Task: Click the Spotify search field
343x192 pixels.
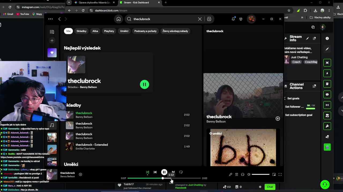Action: tap(163, 19)
